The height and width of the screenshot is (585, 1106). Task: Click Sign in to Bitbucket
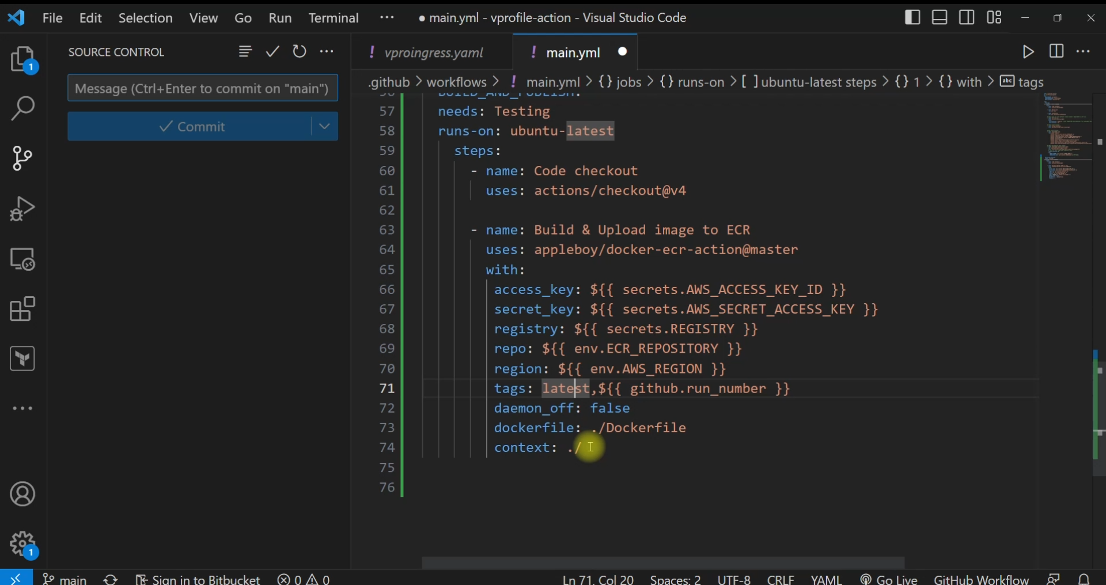[x=198, y=579]
